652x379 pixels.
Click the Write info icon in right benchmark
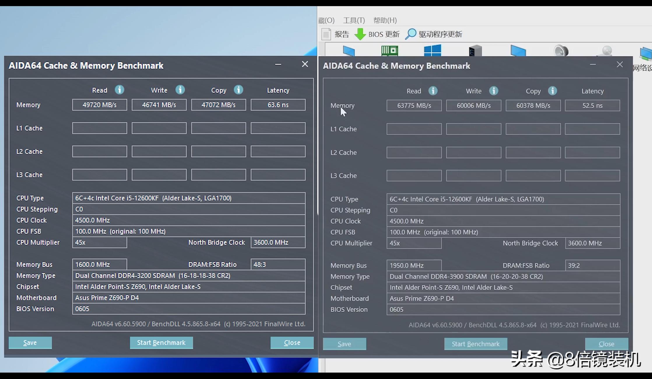click(493, 91)
